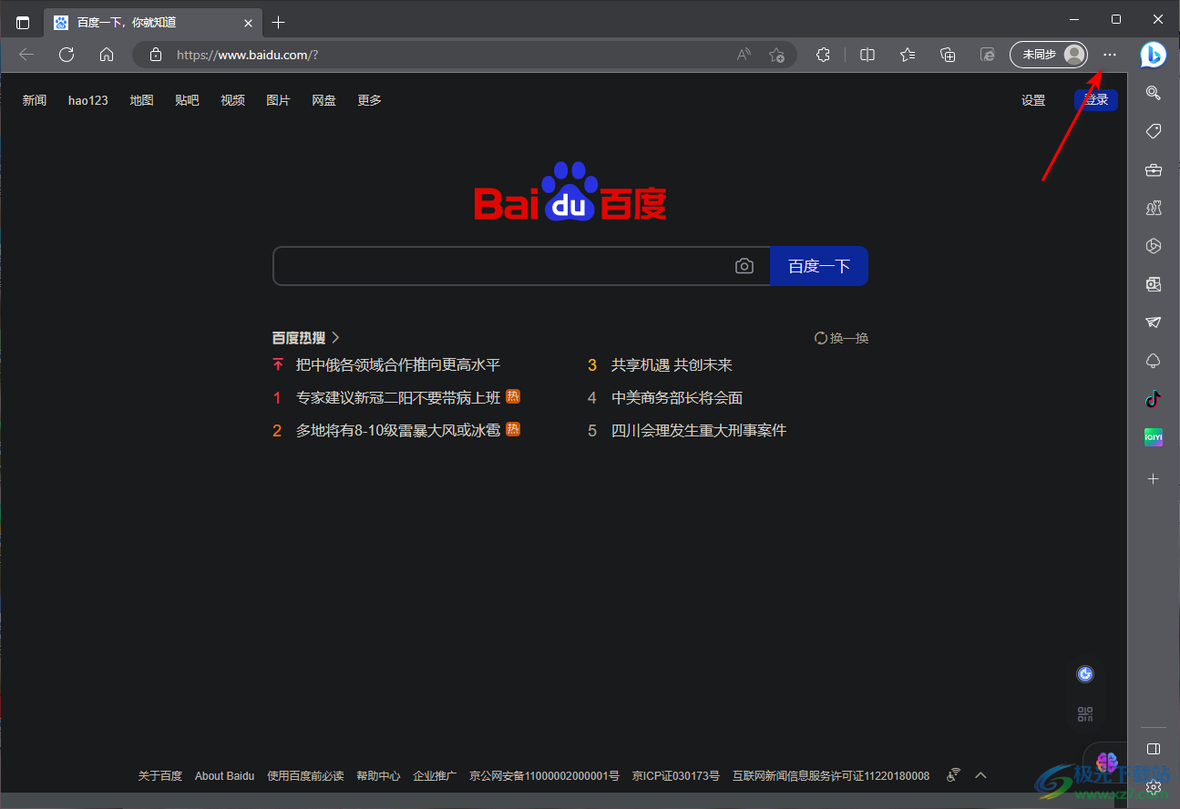Viewport: 1180px width, 809px height.
Task: Click the blue assistant icon above QR code
Action: coord(1085,674)
